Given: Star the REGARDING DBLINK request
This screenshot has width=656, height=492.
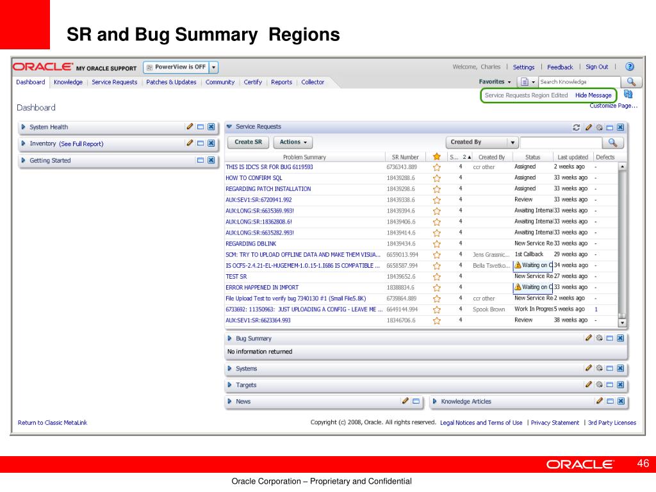Looking at the screenshot, I should pos(437,244).
